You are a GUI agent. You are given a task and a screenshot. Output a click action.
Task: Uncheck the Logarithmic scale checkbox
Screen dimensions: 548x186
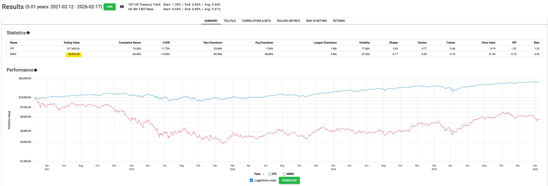(252, 180)
